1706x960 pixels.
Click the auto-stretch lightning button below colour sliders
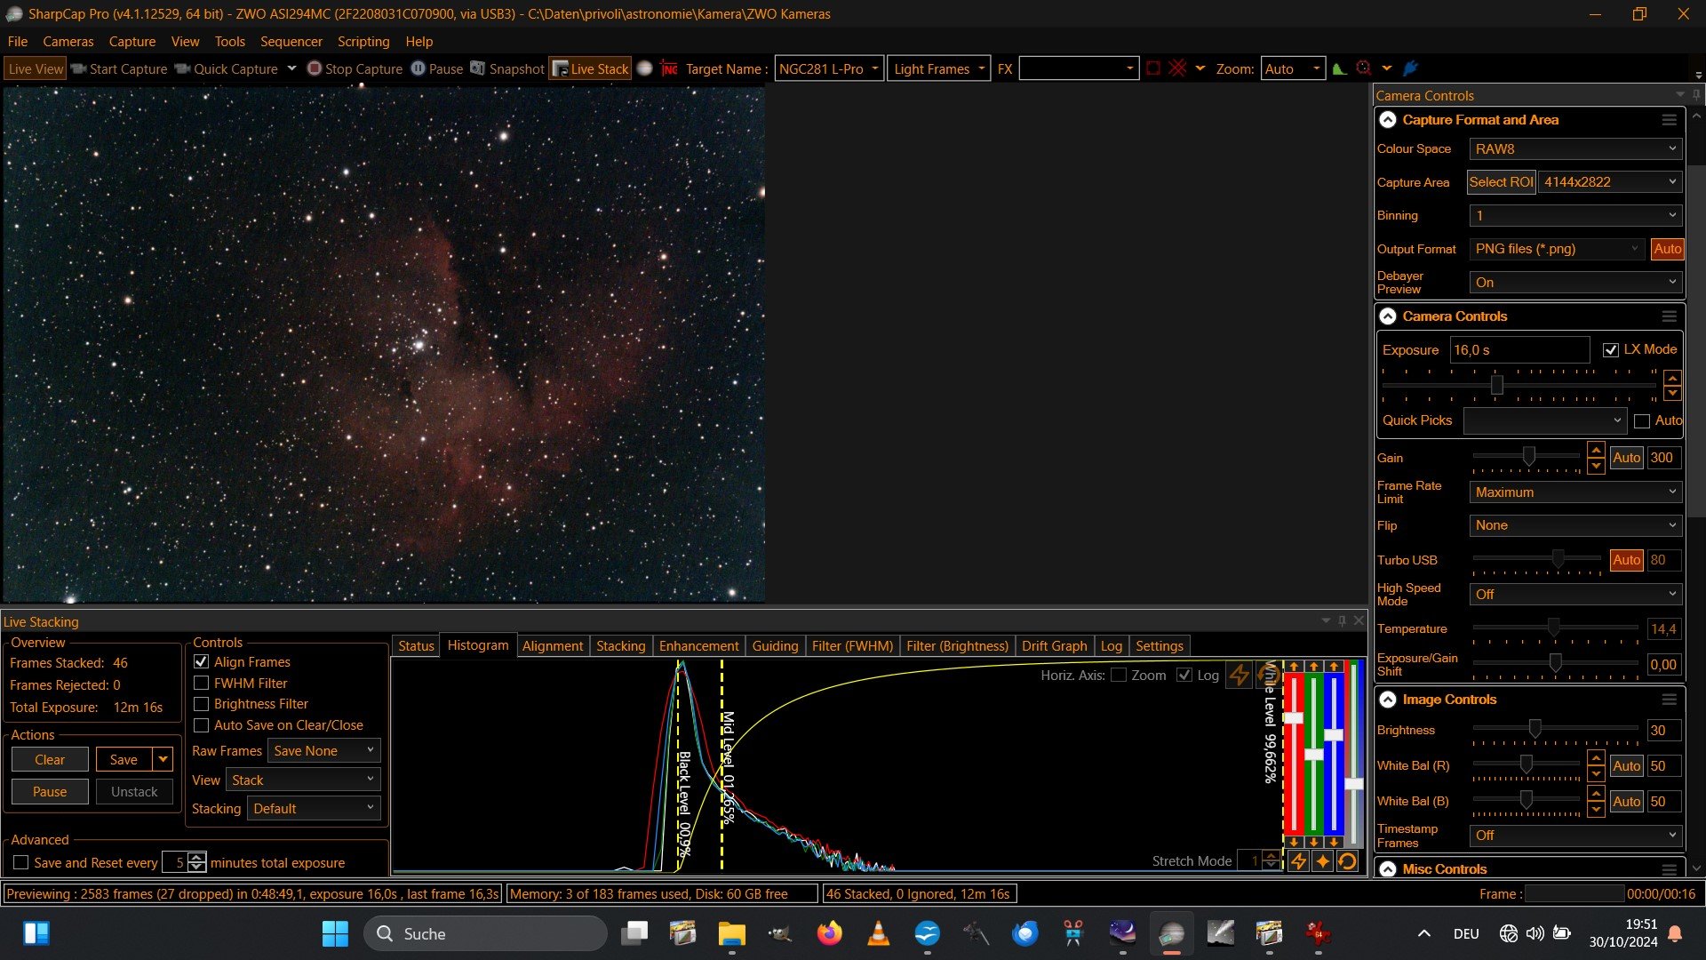[x=1298, y=861]
